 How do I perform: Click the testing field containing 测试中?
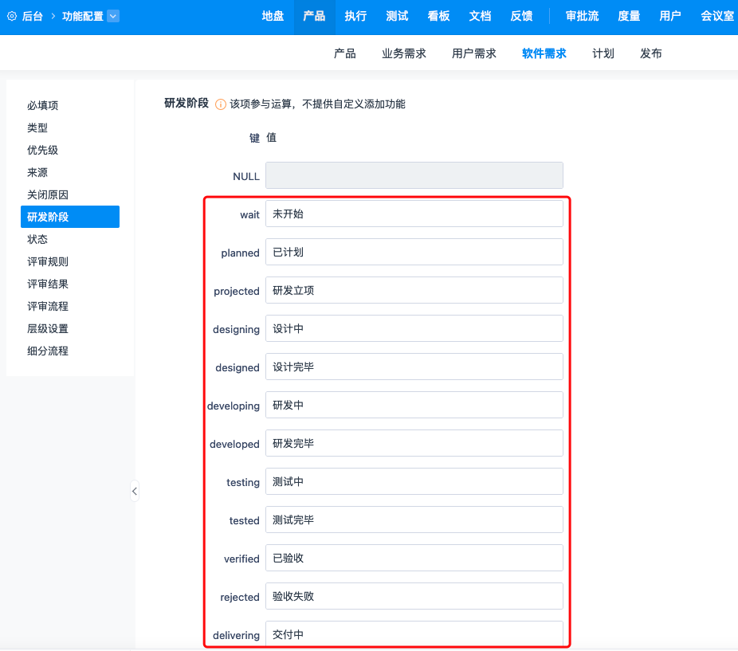click(414, 481)
